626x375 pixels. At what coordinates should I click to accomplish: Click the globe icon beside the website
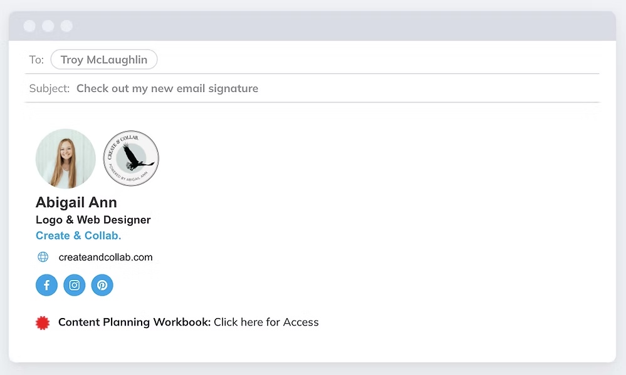click(43, 257)
